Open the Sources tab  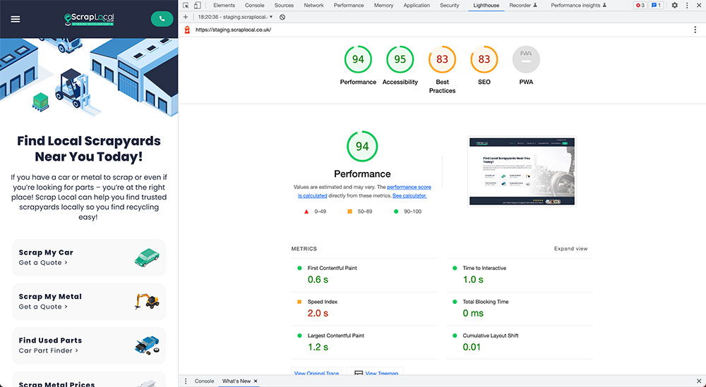(x=284, y=6)
